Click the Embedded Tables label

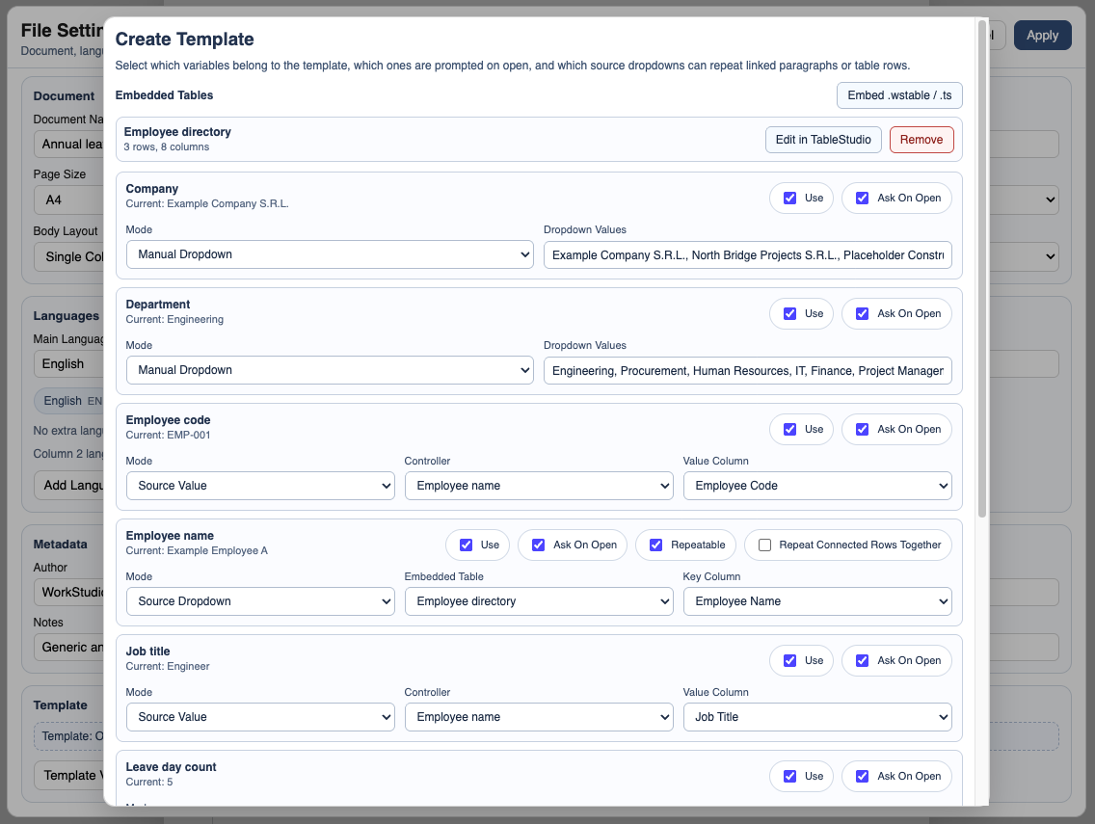tap(164, 95)
